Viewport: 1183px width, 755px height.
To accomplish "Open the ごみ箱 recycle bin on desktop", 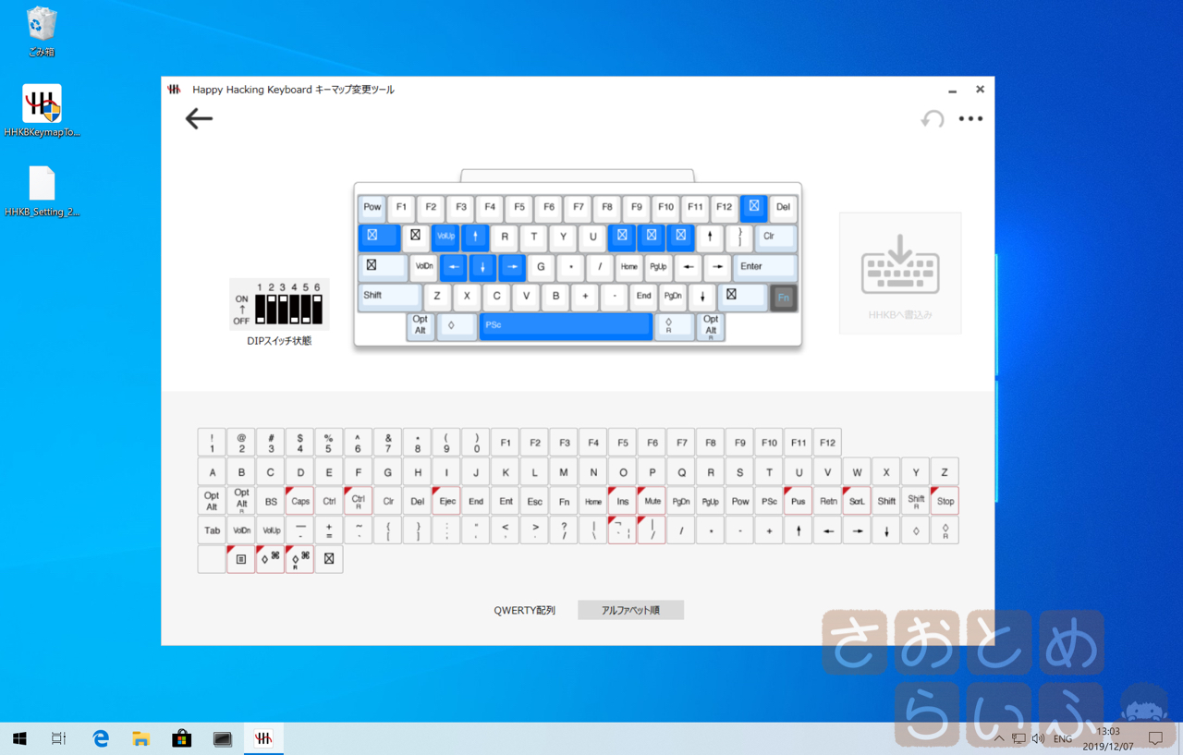I will click(42, 32).
